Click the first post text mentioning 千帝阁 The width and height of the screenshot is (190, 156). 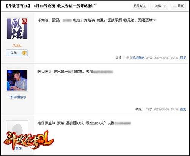[97, 20]
